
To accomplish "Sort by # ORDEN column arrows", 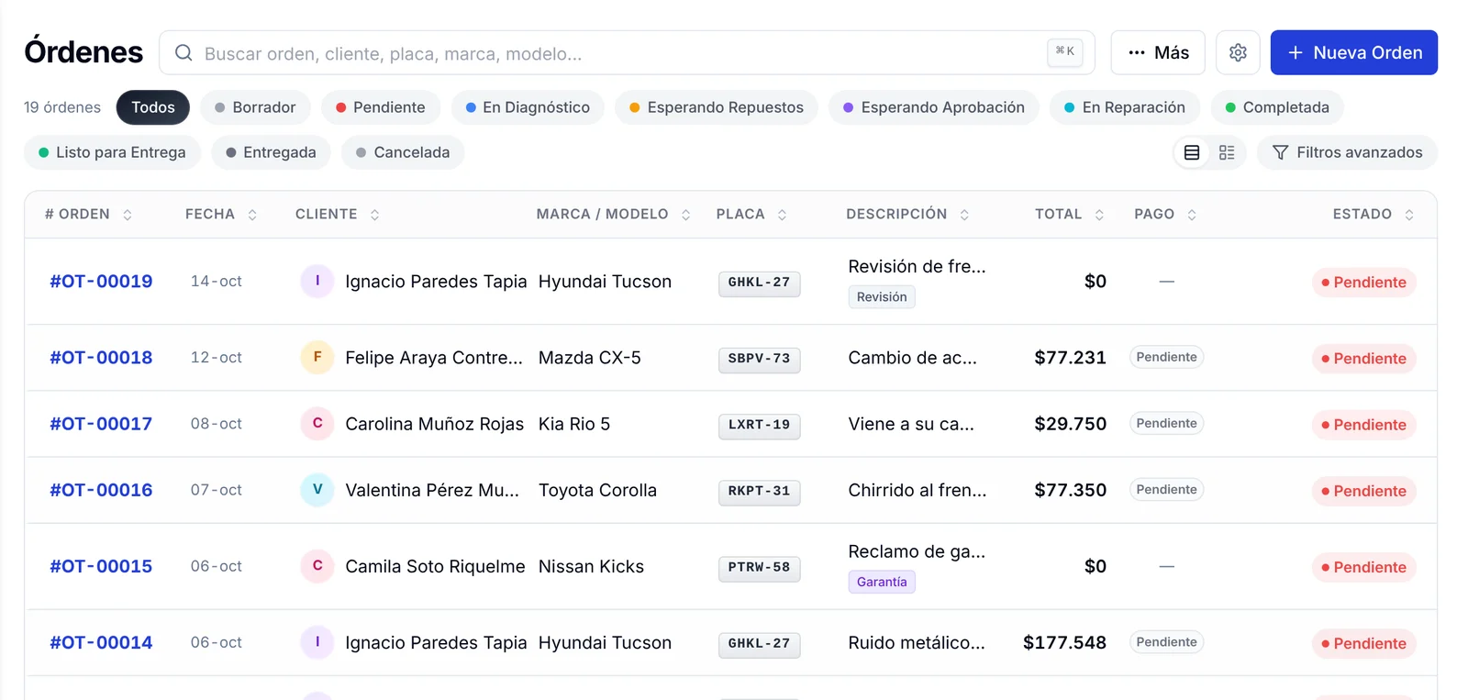I will click(128, 215).
